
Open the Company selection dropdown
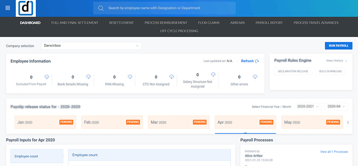pyautogui.click(x=91, y=46)
